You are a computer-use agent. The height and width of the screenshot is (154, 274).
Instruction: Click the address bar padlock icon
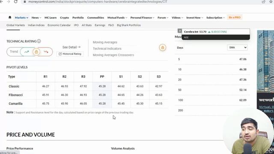tap(25, 2)
